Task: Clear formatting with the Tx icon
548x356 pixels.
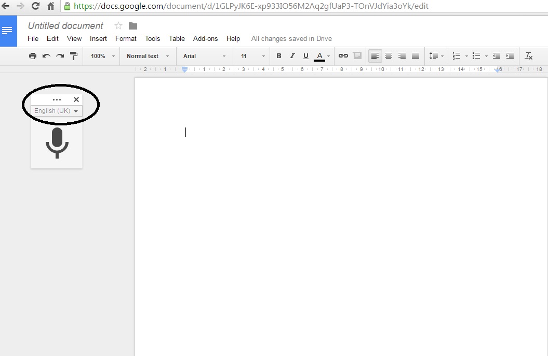Action: tap(528, 56)
